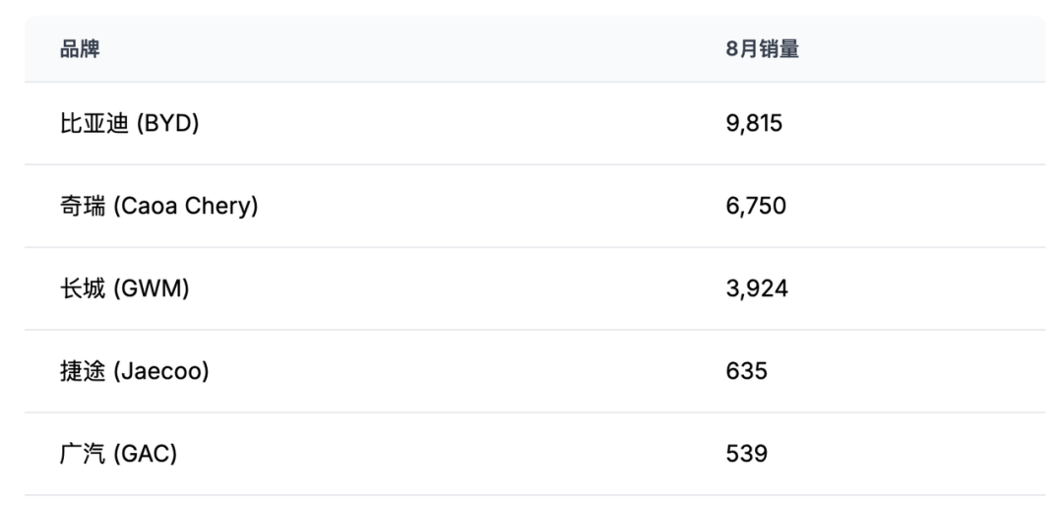Screen dimensions: 1063x506
Task: Click the 8月销量 column header
Action: point(762,49)
